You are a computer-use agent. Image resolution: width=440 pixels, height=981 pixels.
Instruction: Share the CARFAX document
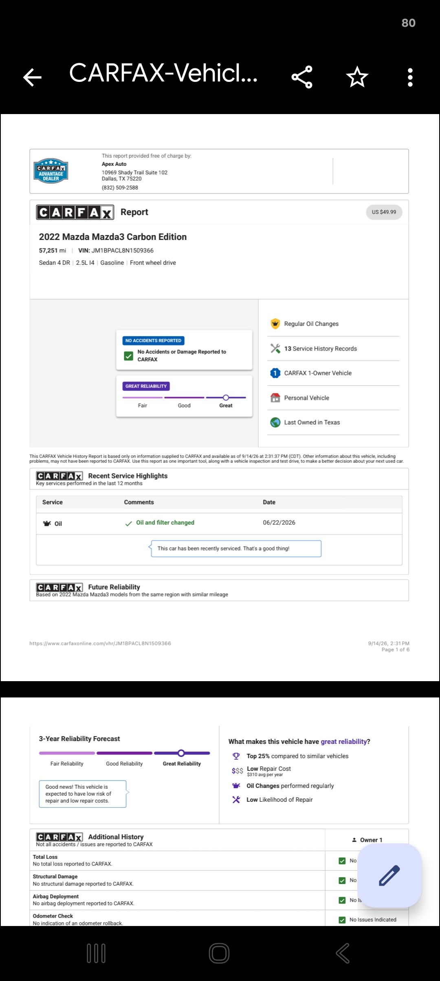pos(302,77)
